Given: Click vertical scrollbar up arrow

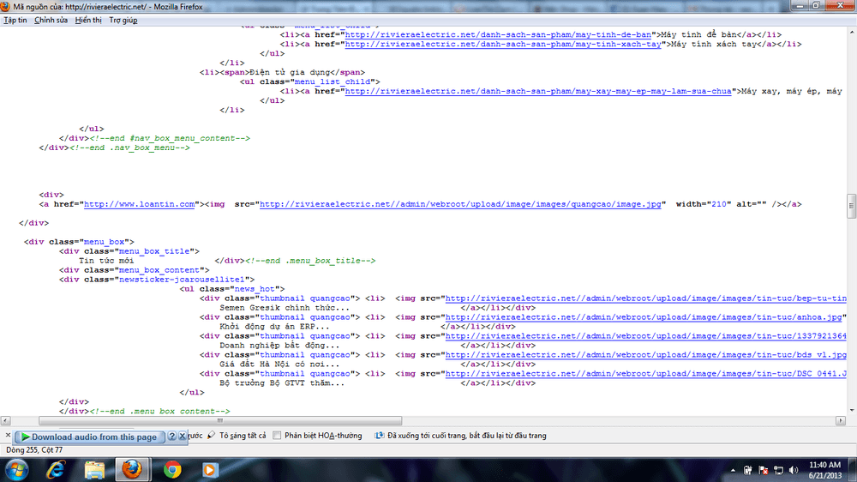Looking at the screenshot, I should click(852, 33).
